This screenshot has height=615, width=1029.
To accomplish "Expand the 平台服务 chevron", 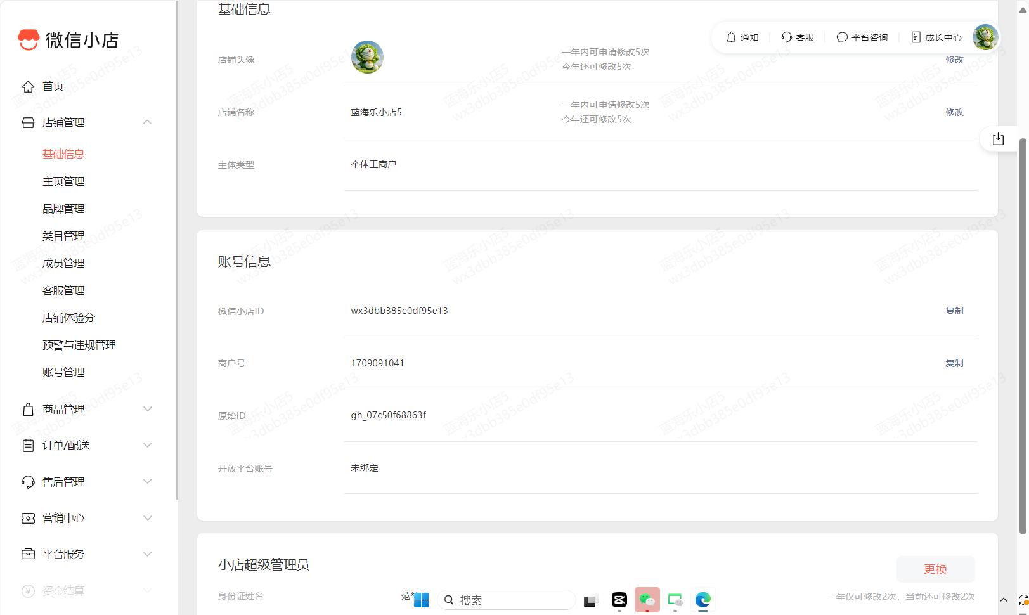I will 147,554.
